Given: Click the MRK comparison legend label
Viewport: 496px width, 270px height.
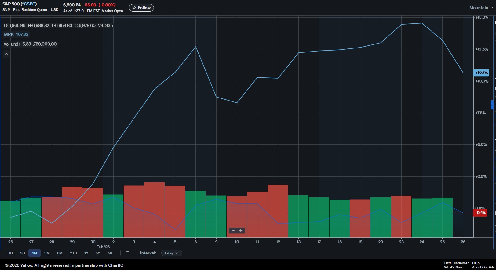Looking at the screenshot, I should [x=9, y=34].
